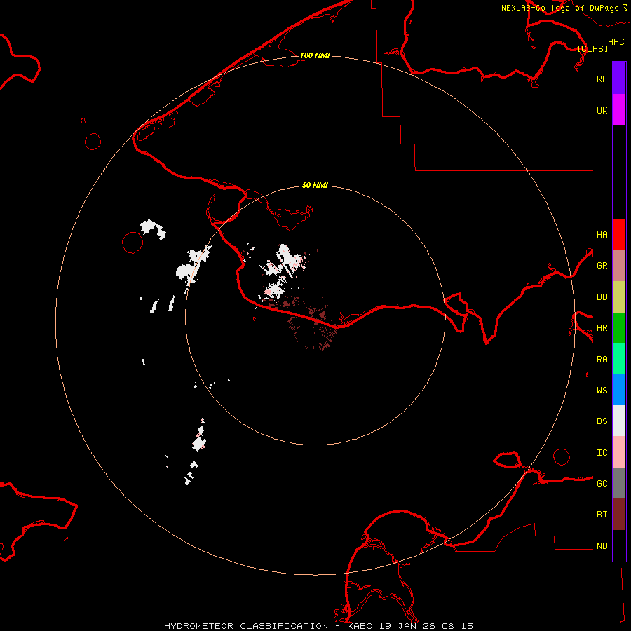Click the WS legend label
This screenshot has height=631, width=631.
[x=602, y=390]
